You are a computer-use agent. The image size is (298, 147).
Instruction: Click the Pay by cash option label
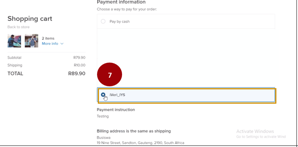coord(119,21)
